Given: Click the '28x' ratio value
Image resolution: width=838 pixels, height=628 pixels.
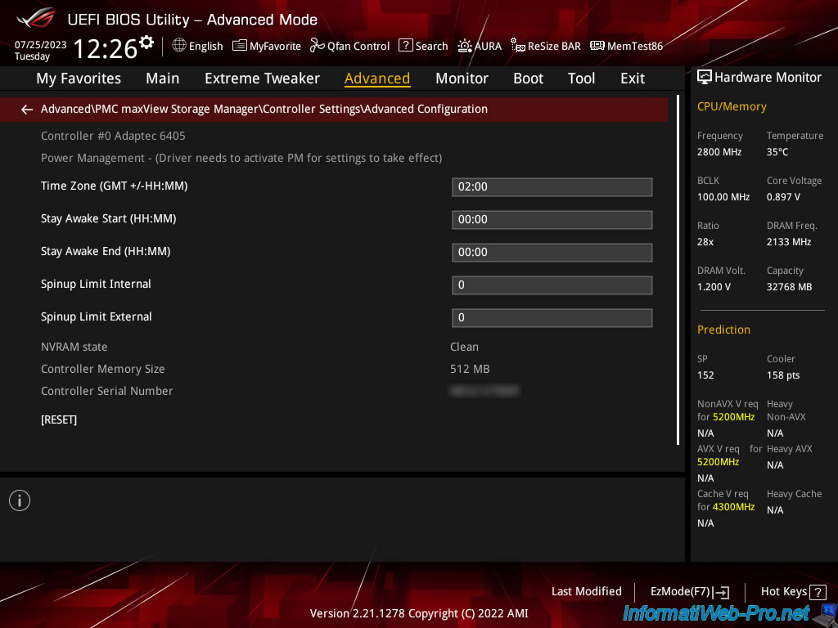Looking at the screenshot, I should [x=705, y=242].
